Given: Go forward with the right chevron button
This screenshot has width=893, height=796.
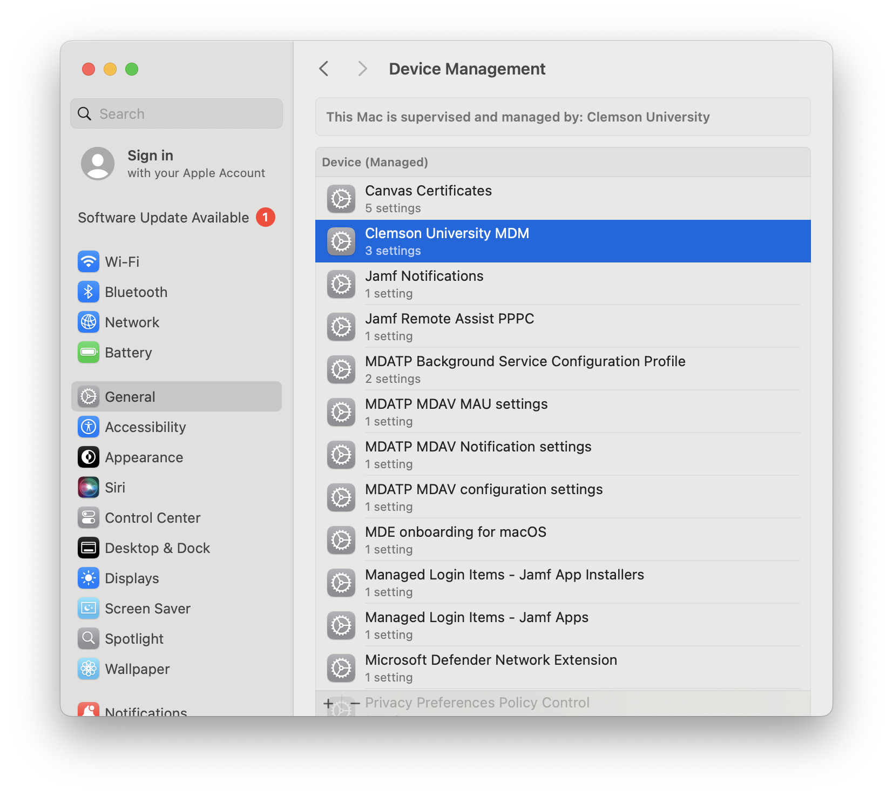Looking at the screenshot, I should coord(362,69).
